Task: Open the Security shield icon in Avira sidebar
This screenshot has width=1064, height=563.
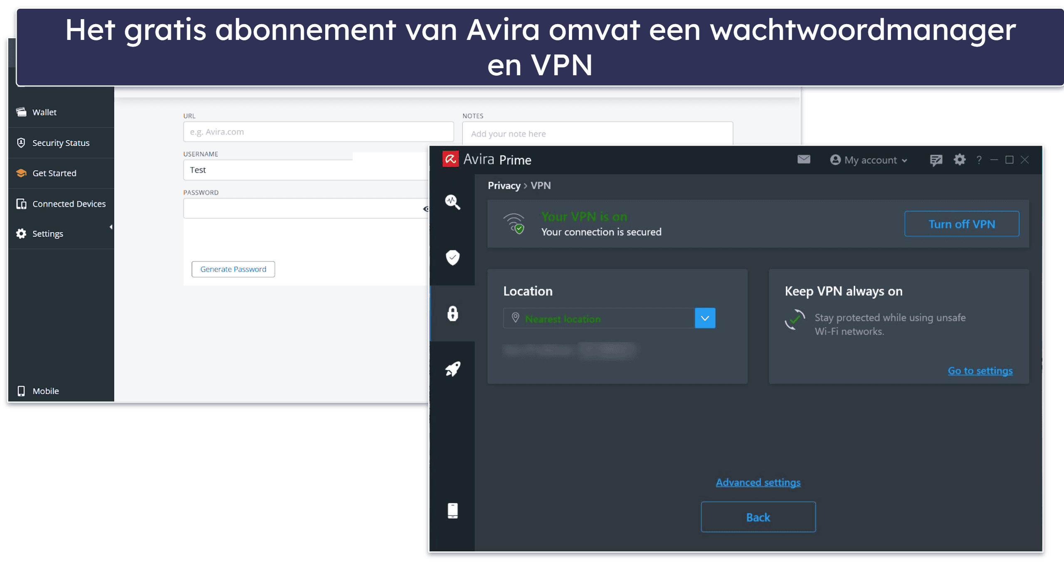Action: (x=452, y=258)
